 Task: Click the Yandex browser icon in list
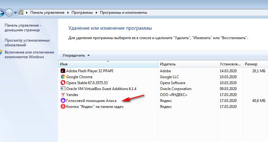63,95
